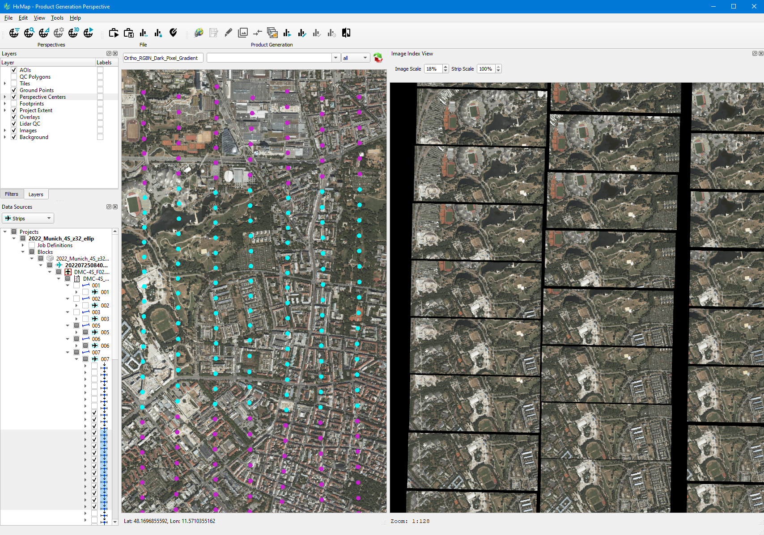Click the location pin checkmark icon

(x=173, y=33)
